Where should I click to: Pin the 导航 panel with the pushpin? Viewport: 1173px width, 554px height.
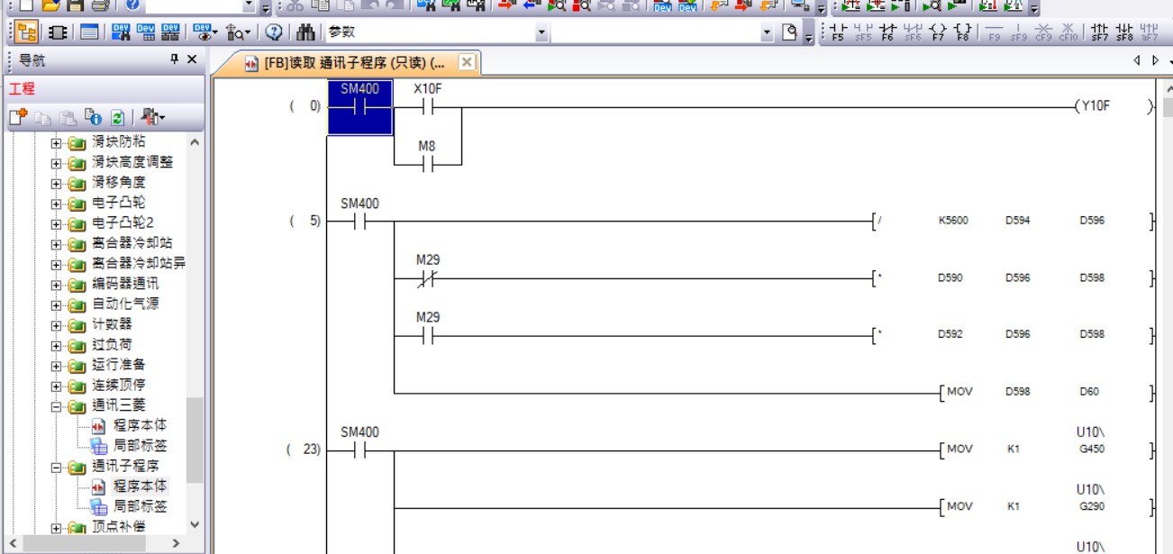click(x=175, y=59)
